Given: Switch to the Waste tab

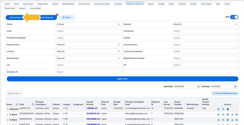Looking at the screenshot, I should [x=171, y=4].
